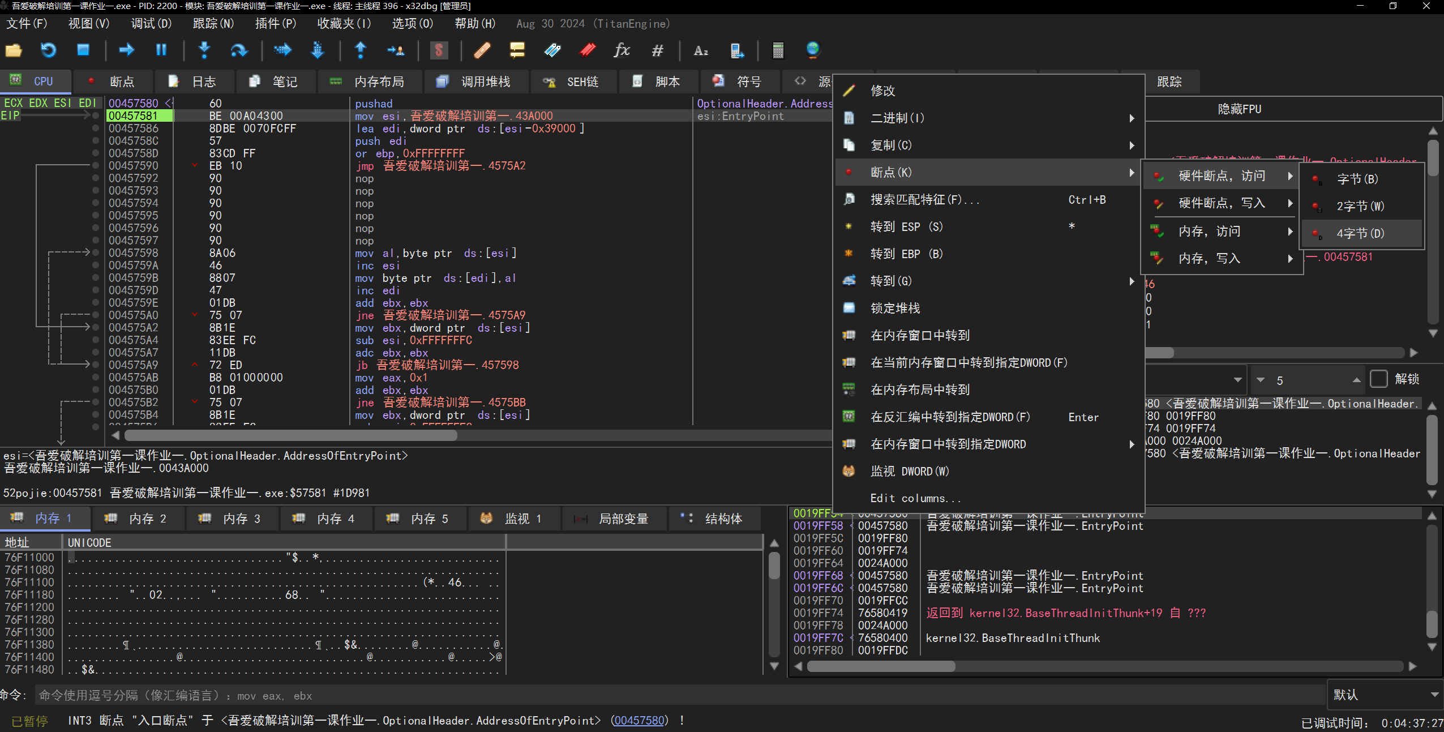Choose Watch DWORD (监视 DWORD) menu entry
The image size is (1444, 732).
pos(988,471)
